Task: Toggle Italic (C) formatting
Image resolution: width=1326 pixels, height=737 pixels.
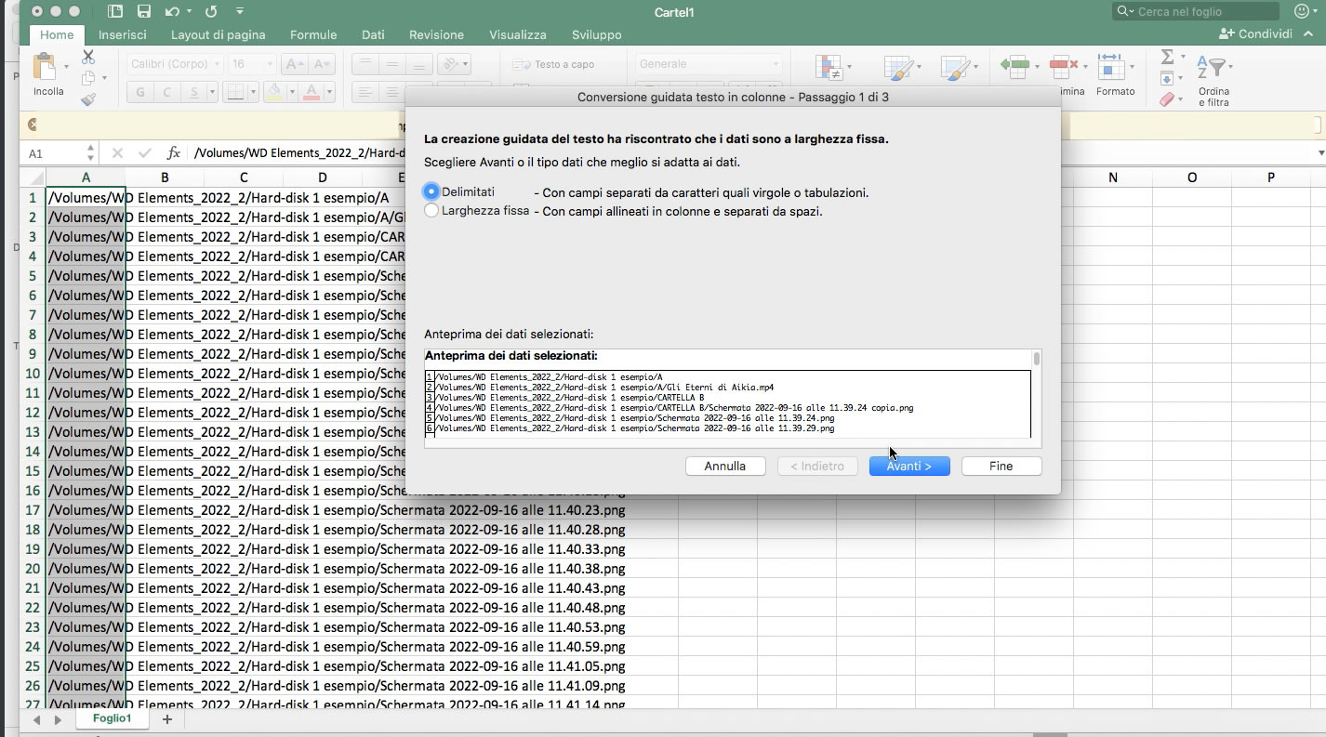Action: tap(166, 92)
